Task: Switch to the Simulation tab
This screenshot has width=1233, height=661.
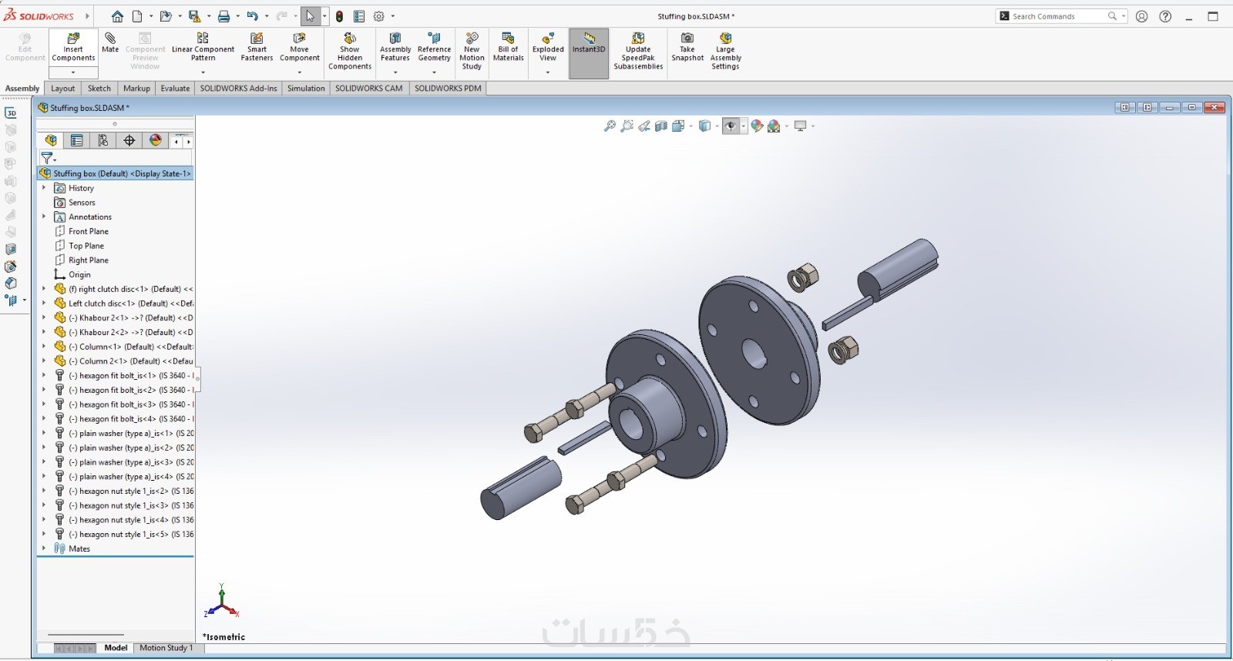Action: coord(306,89)
